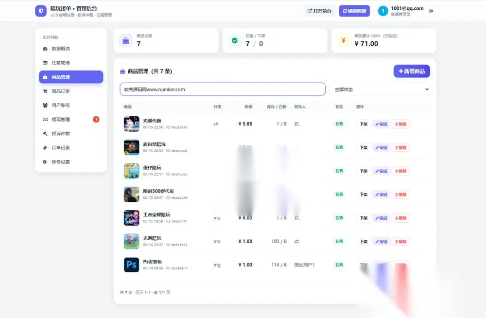Screen dimensions: 486x318
Task: Click the ¥ 71.00 GMV value
Action: click(x=366, y=44)
